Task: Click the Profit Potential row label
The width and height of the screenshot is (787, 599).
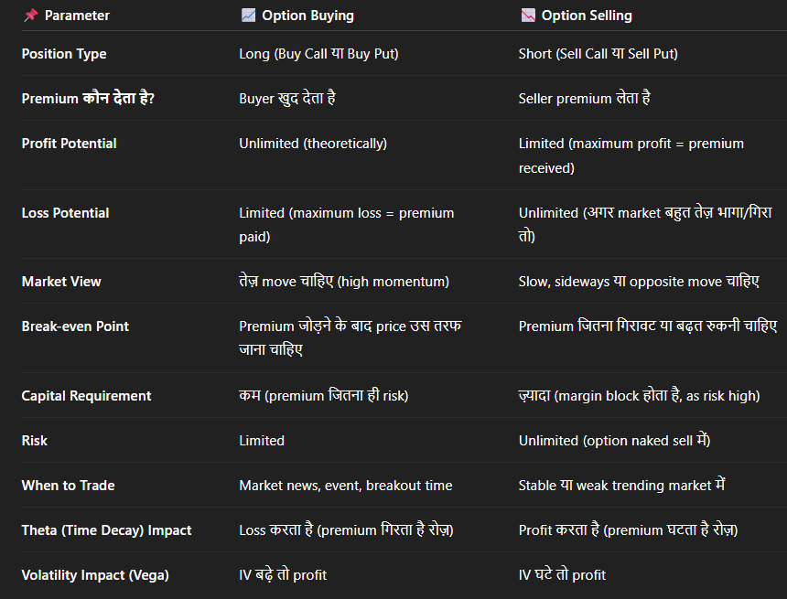Action: point(69,144)
